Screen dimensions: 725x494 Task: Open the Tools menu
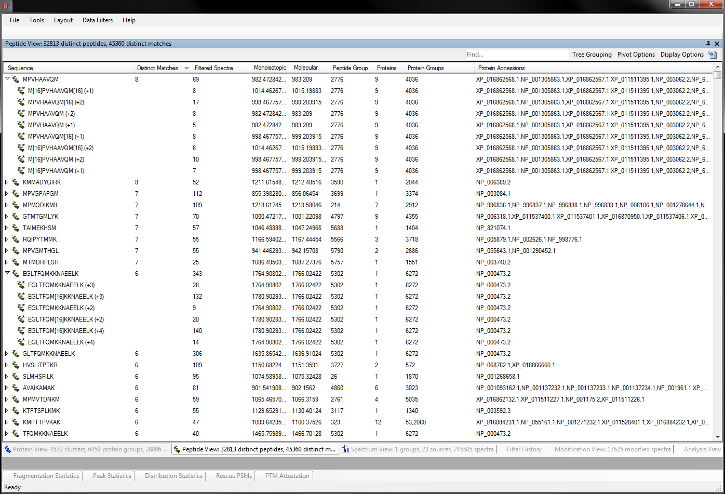click(x=36, y=20)
